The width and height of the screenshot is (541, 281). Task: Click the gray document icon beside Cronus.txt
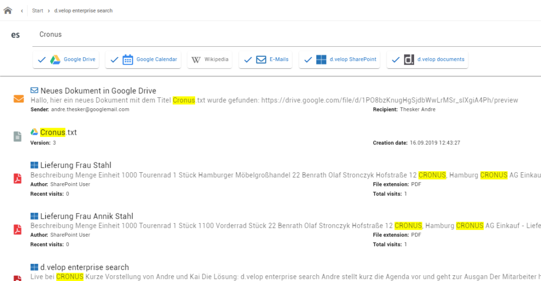point(18,136)
